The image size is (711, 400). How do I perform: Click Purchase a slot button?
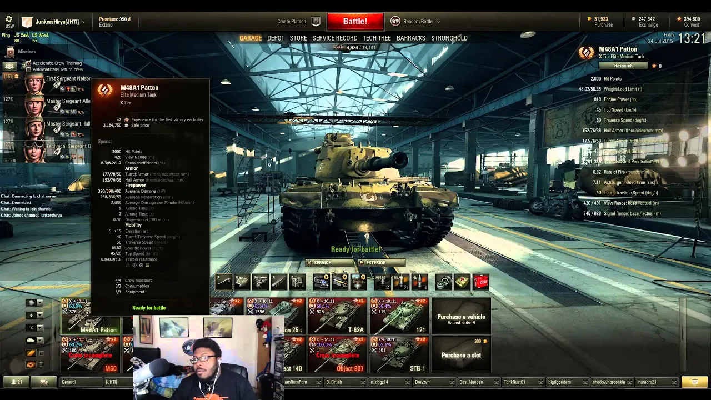point(461,355)
